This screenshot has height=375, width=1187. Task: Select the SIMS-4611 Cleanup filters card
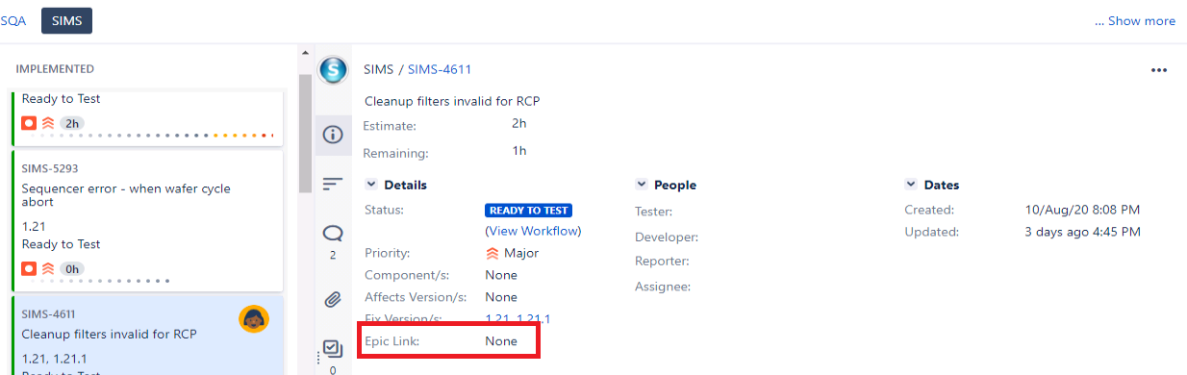(147, 337)
